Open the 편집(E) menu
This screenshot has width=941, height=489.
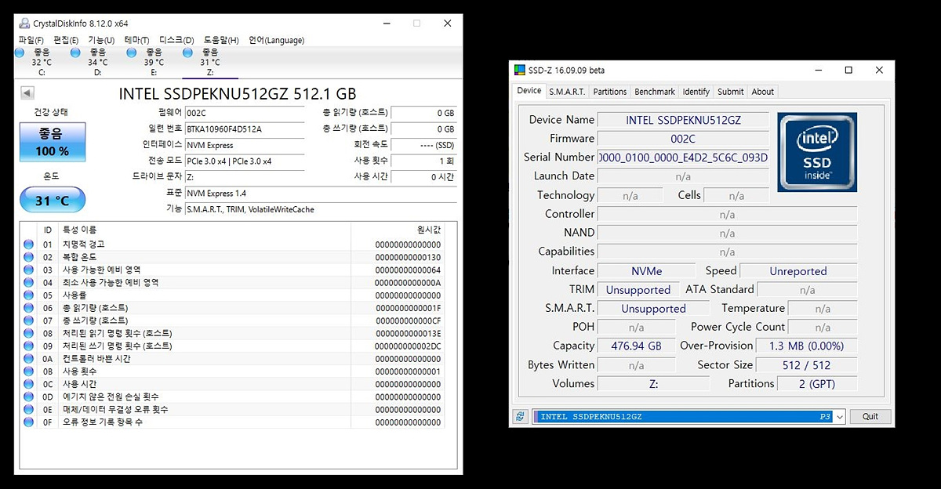pyautogui.click(x=66, y=40)
